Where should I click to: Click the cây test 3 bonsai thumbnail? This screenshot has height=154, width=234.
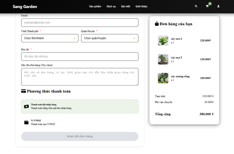click(x=163, y=59)
